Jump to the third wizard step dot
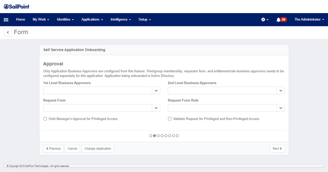 (x=158, y=136)
